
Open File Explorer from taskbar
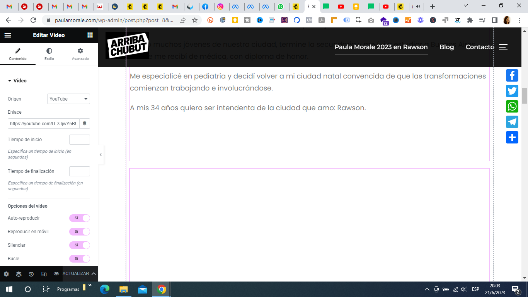(x=123, y=289)
